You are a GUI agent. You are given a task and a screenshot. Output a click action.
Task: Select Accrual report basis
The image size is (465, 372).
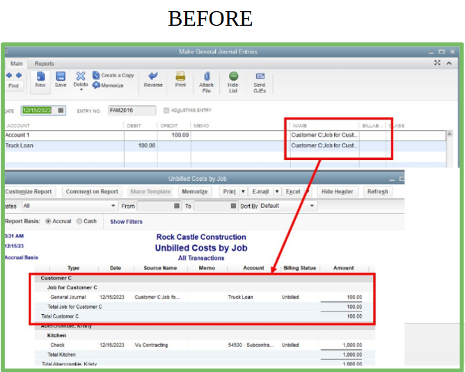[x=48, y=222]
